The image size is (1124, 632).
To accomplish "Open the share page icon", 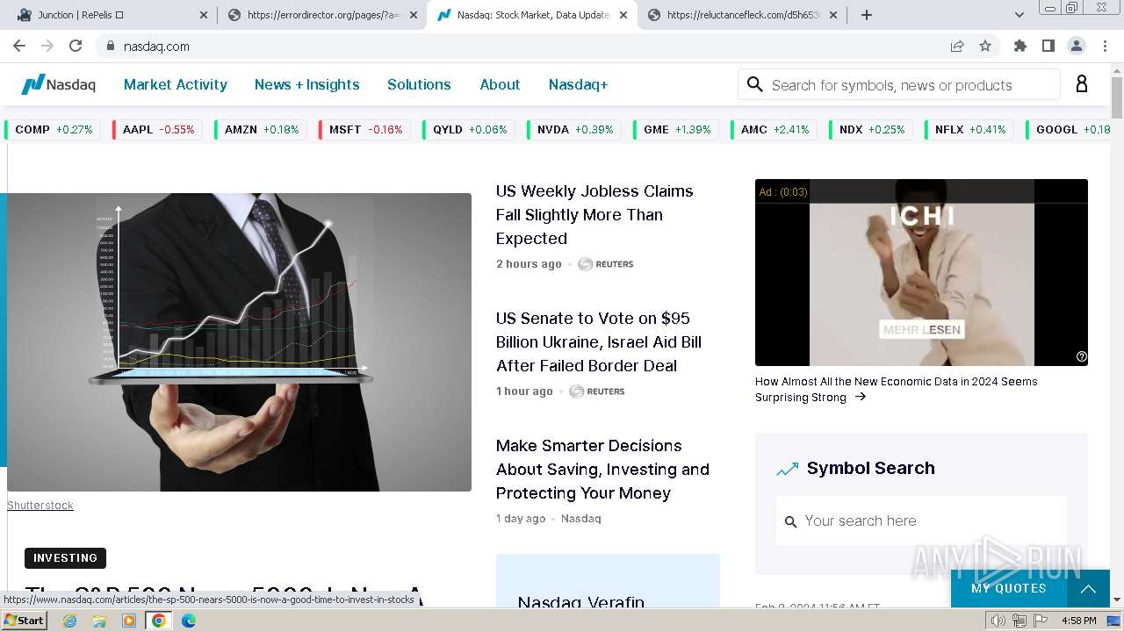I will click(x=957, y=46).
